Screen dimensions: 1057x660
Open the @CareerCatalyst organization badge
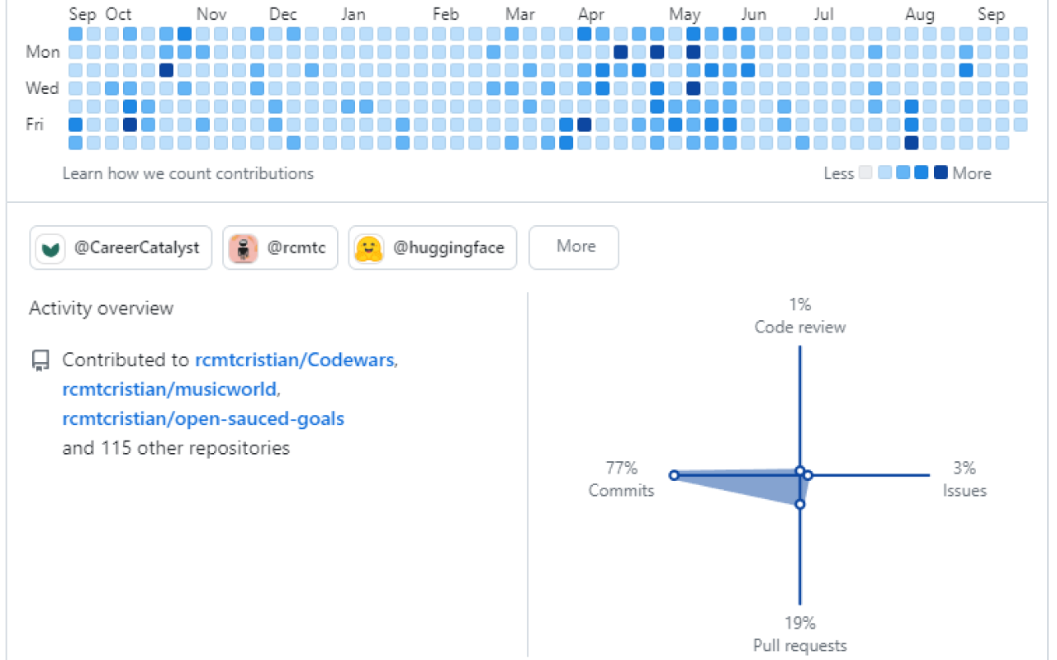[x=120, y=247]
